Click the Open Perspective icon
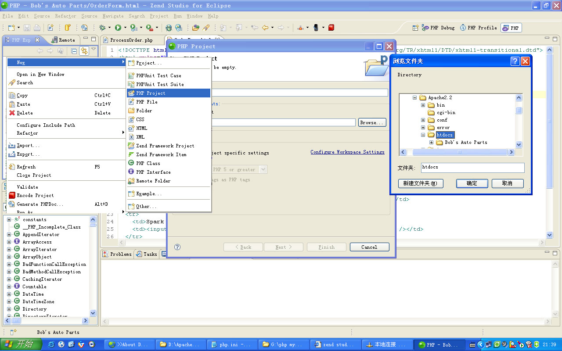The image size is (562, 351). pos(415,28)
